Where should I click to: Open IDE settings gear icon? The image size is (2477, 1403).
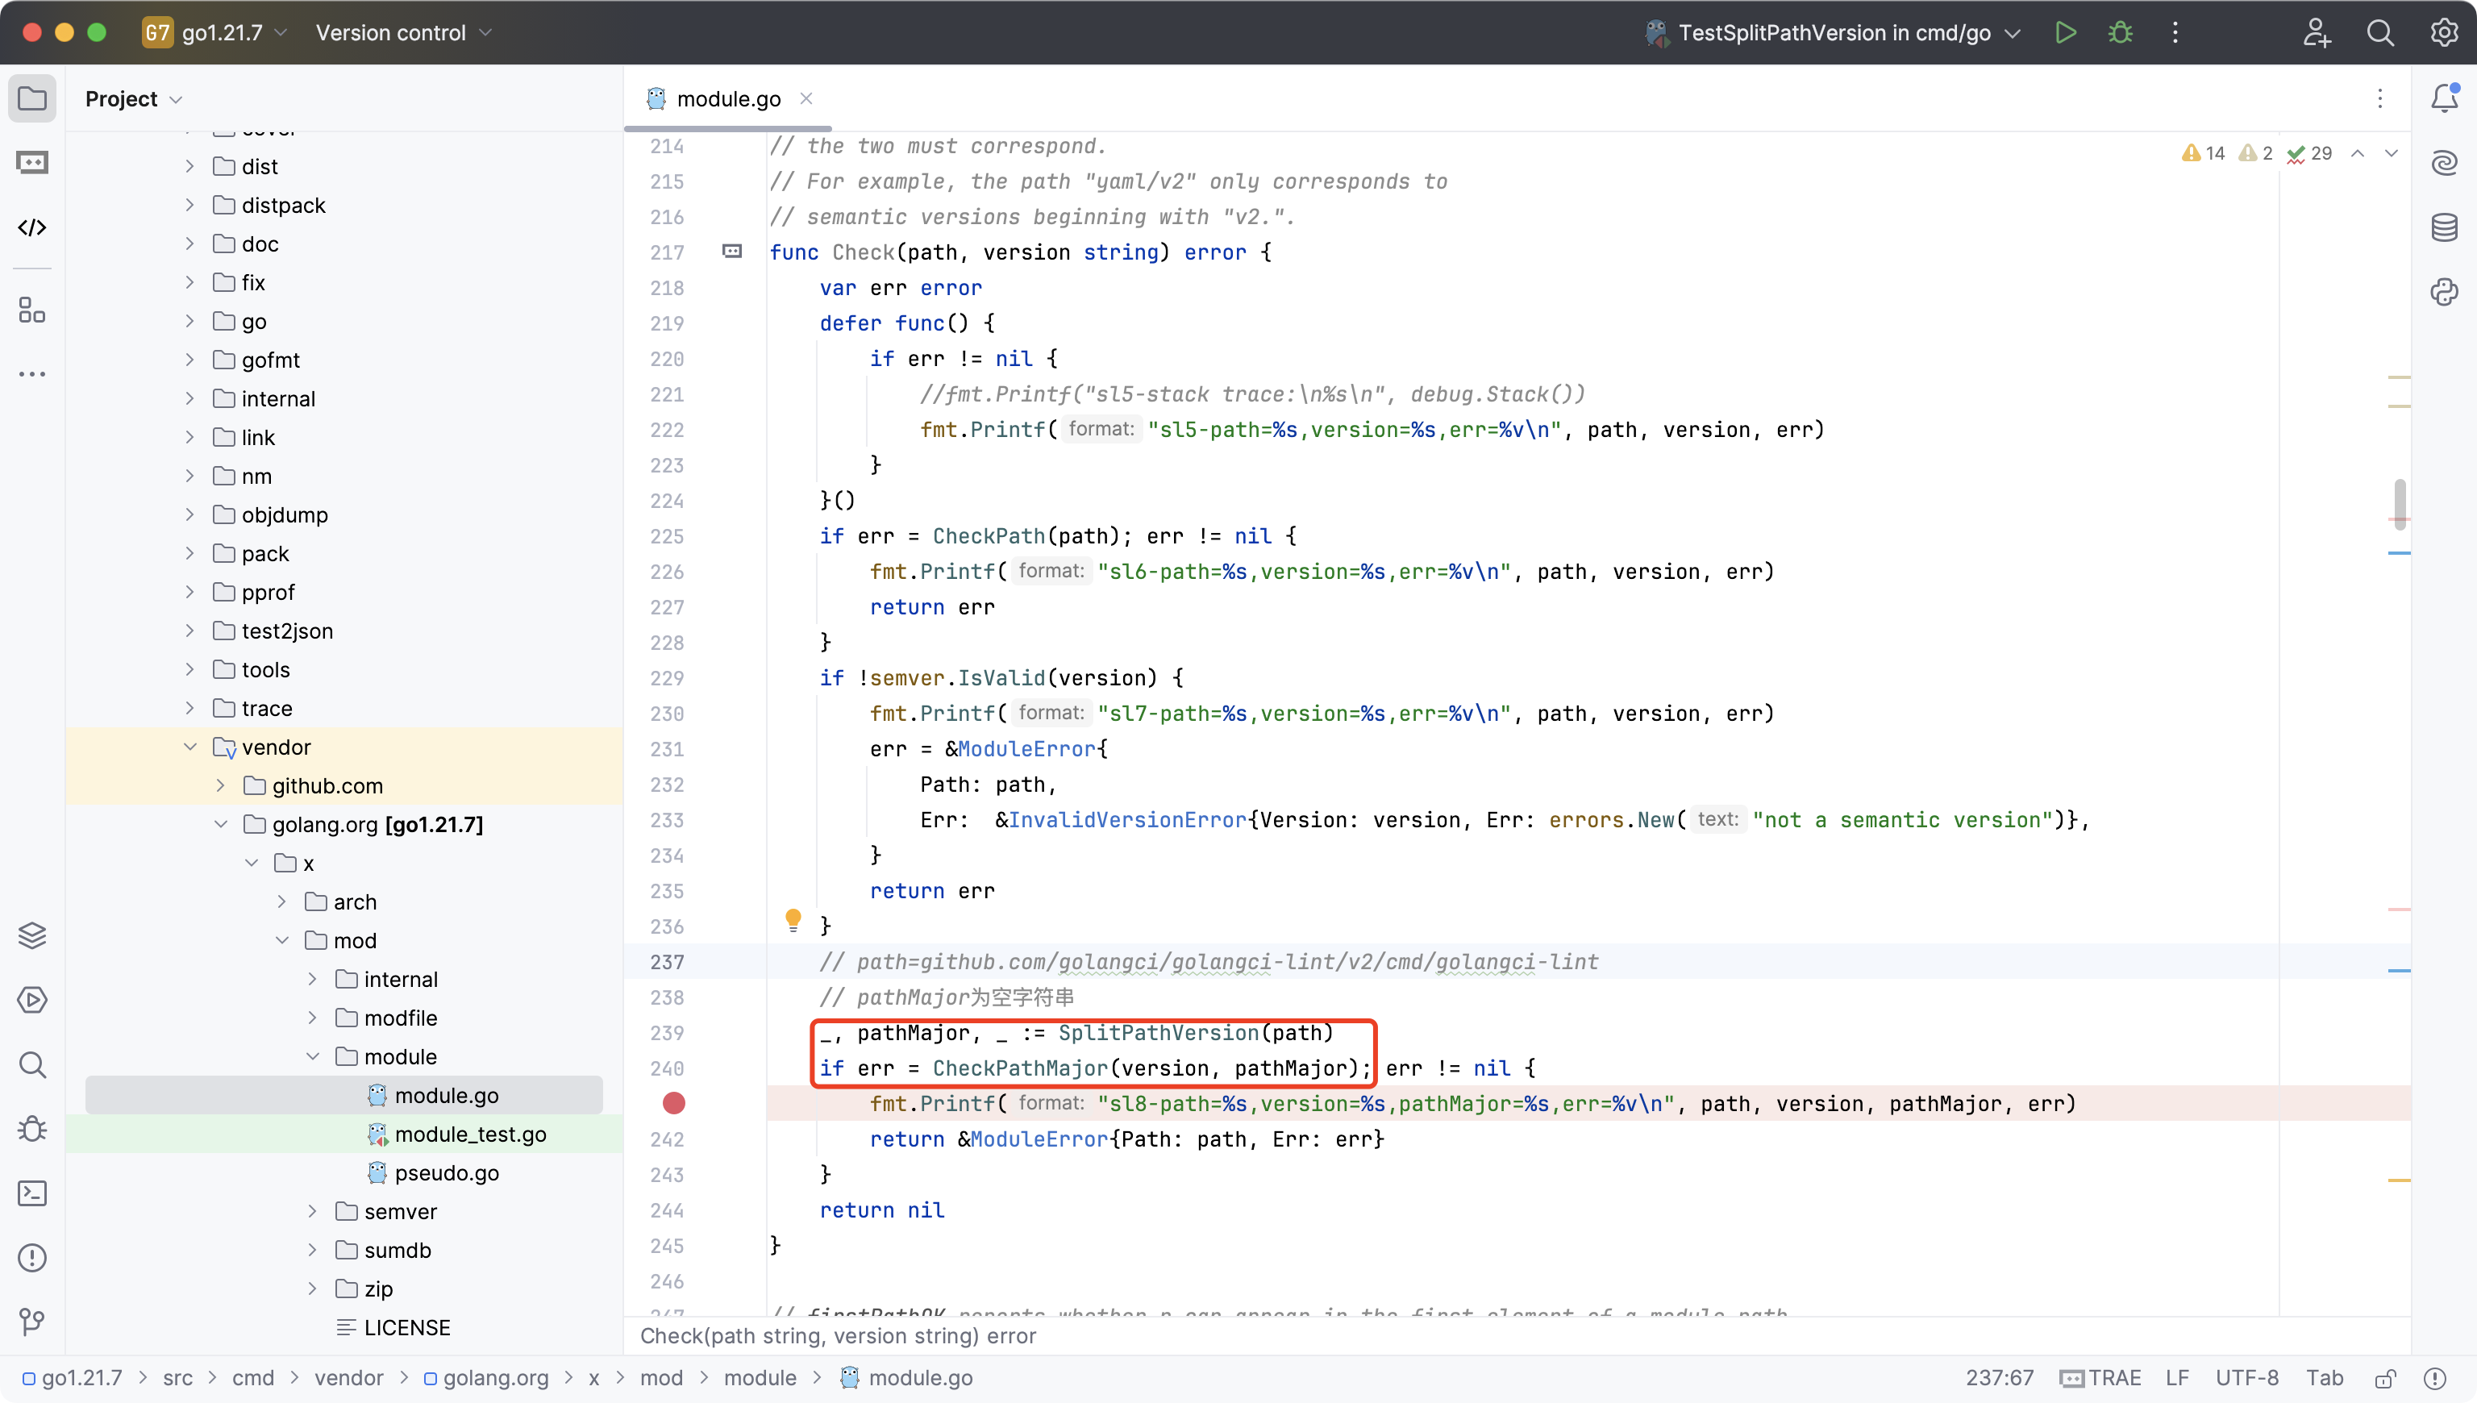(2444, 33)
